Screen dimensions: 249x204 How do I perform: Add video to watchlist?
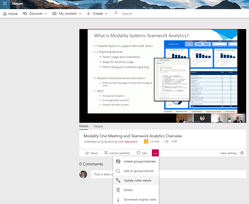tap(117, 153)
